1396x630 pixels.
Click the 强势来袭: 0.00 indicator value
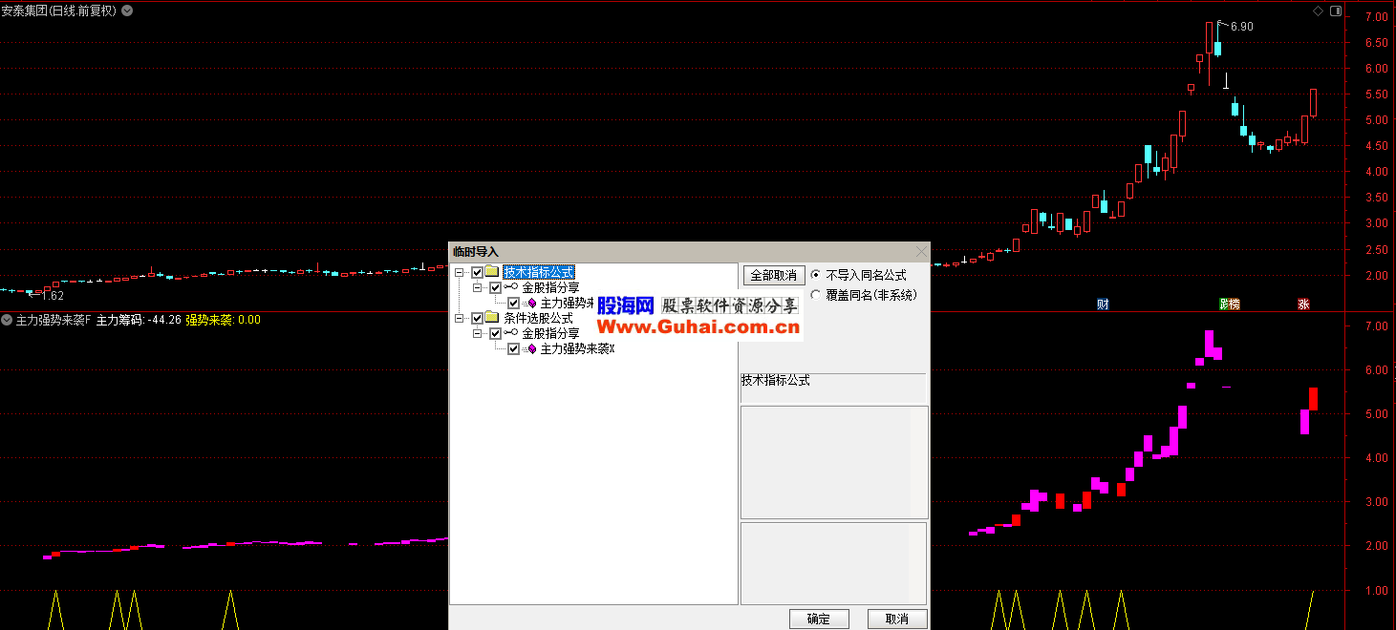[223, 320]
